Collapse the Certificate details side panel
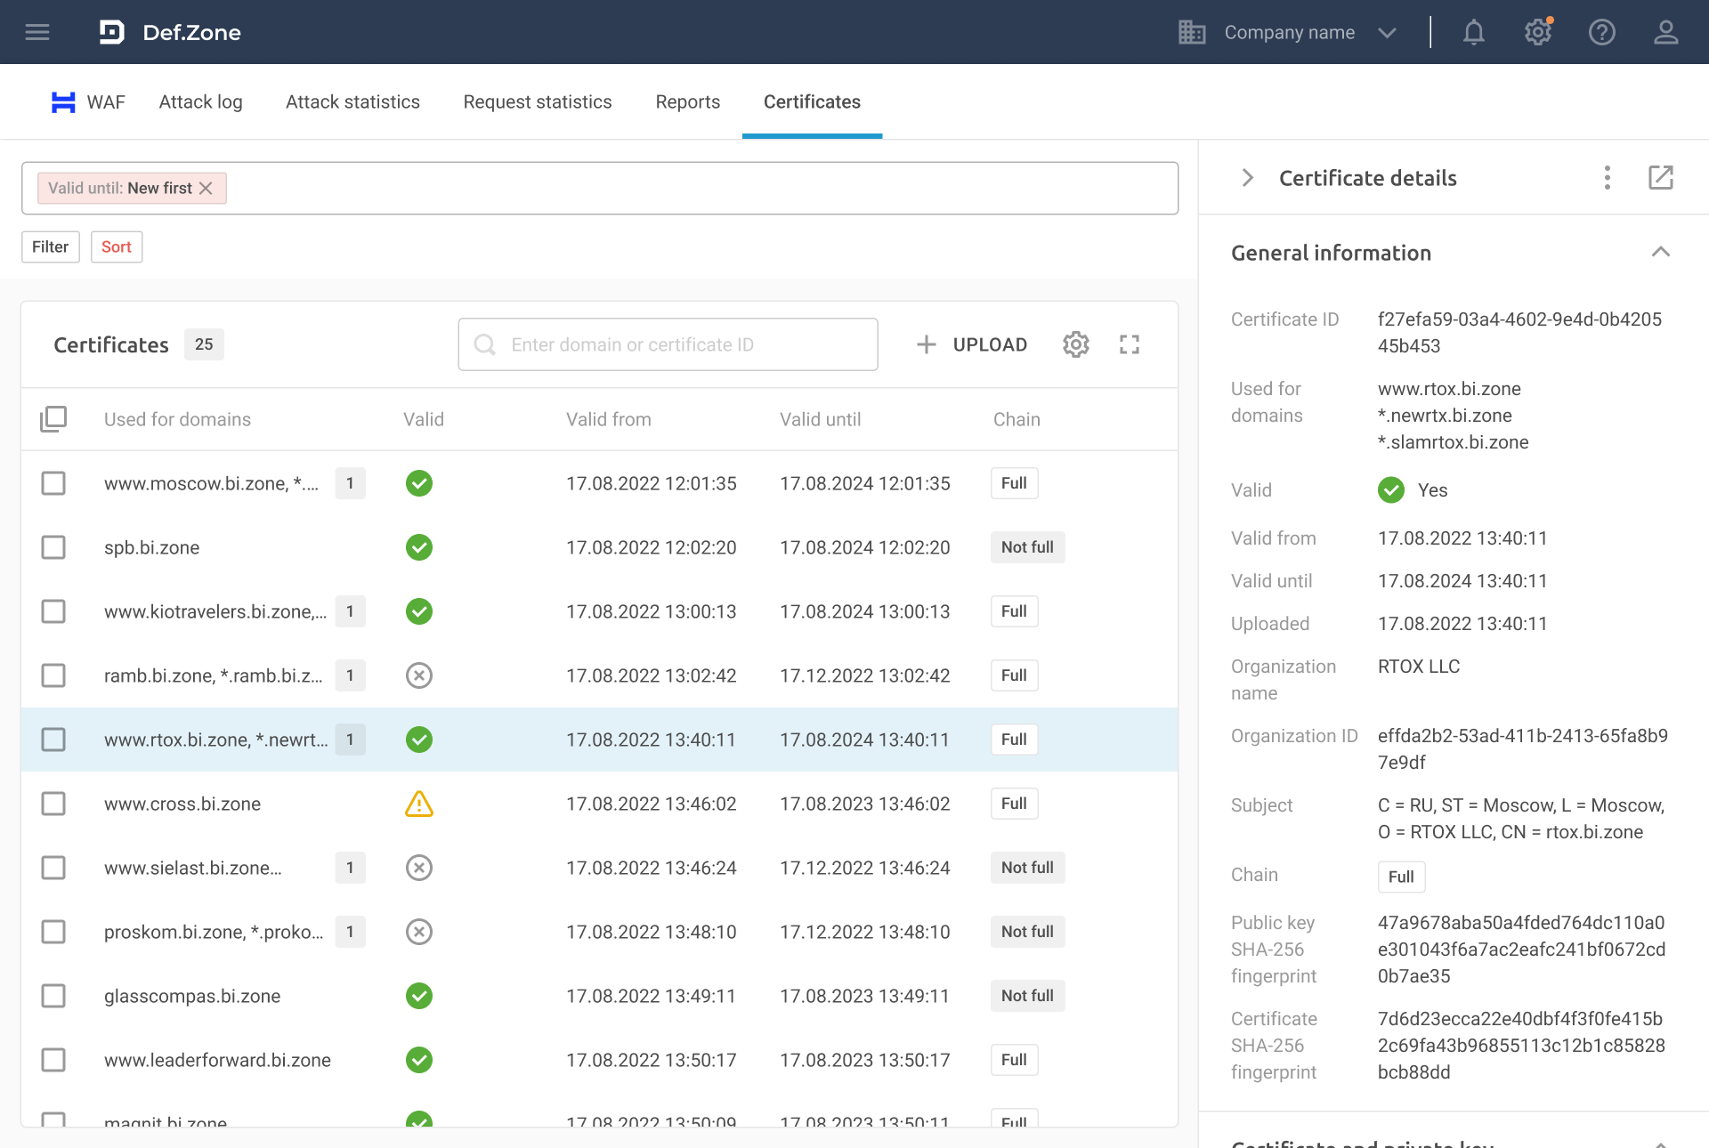The width and height of the screenshot is (1709, 1148). click(x=1247, y=178)
